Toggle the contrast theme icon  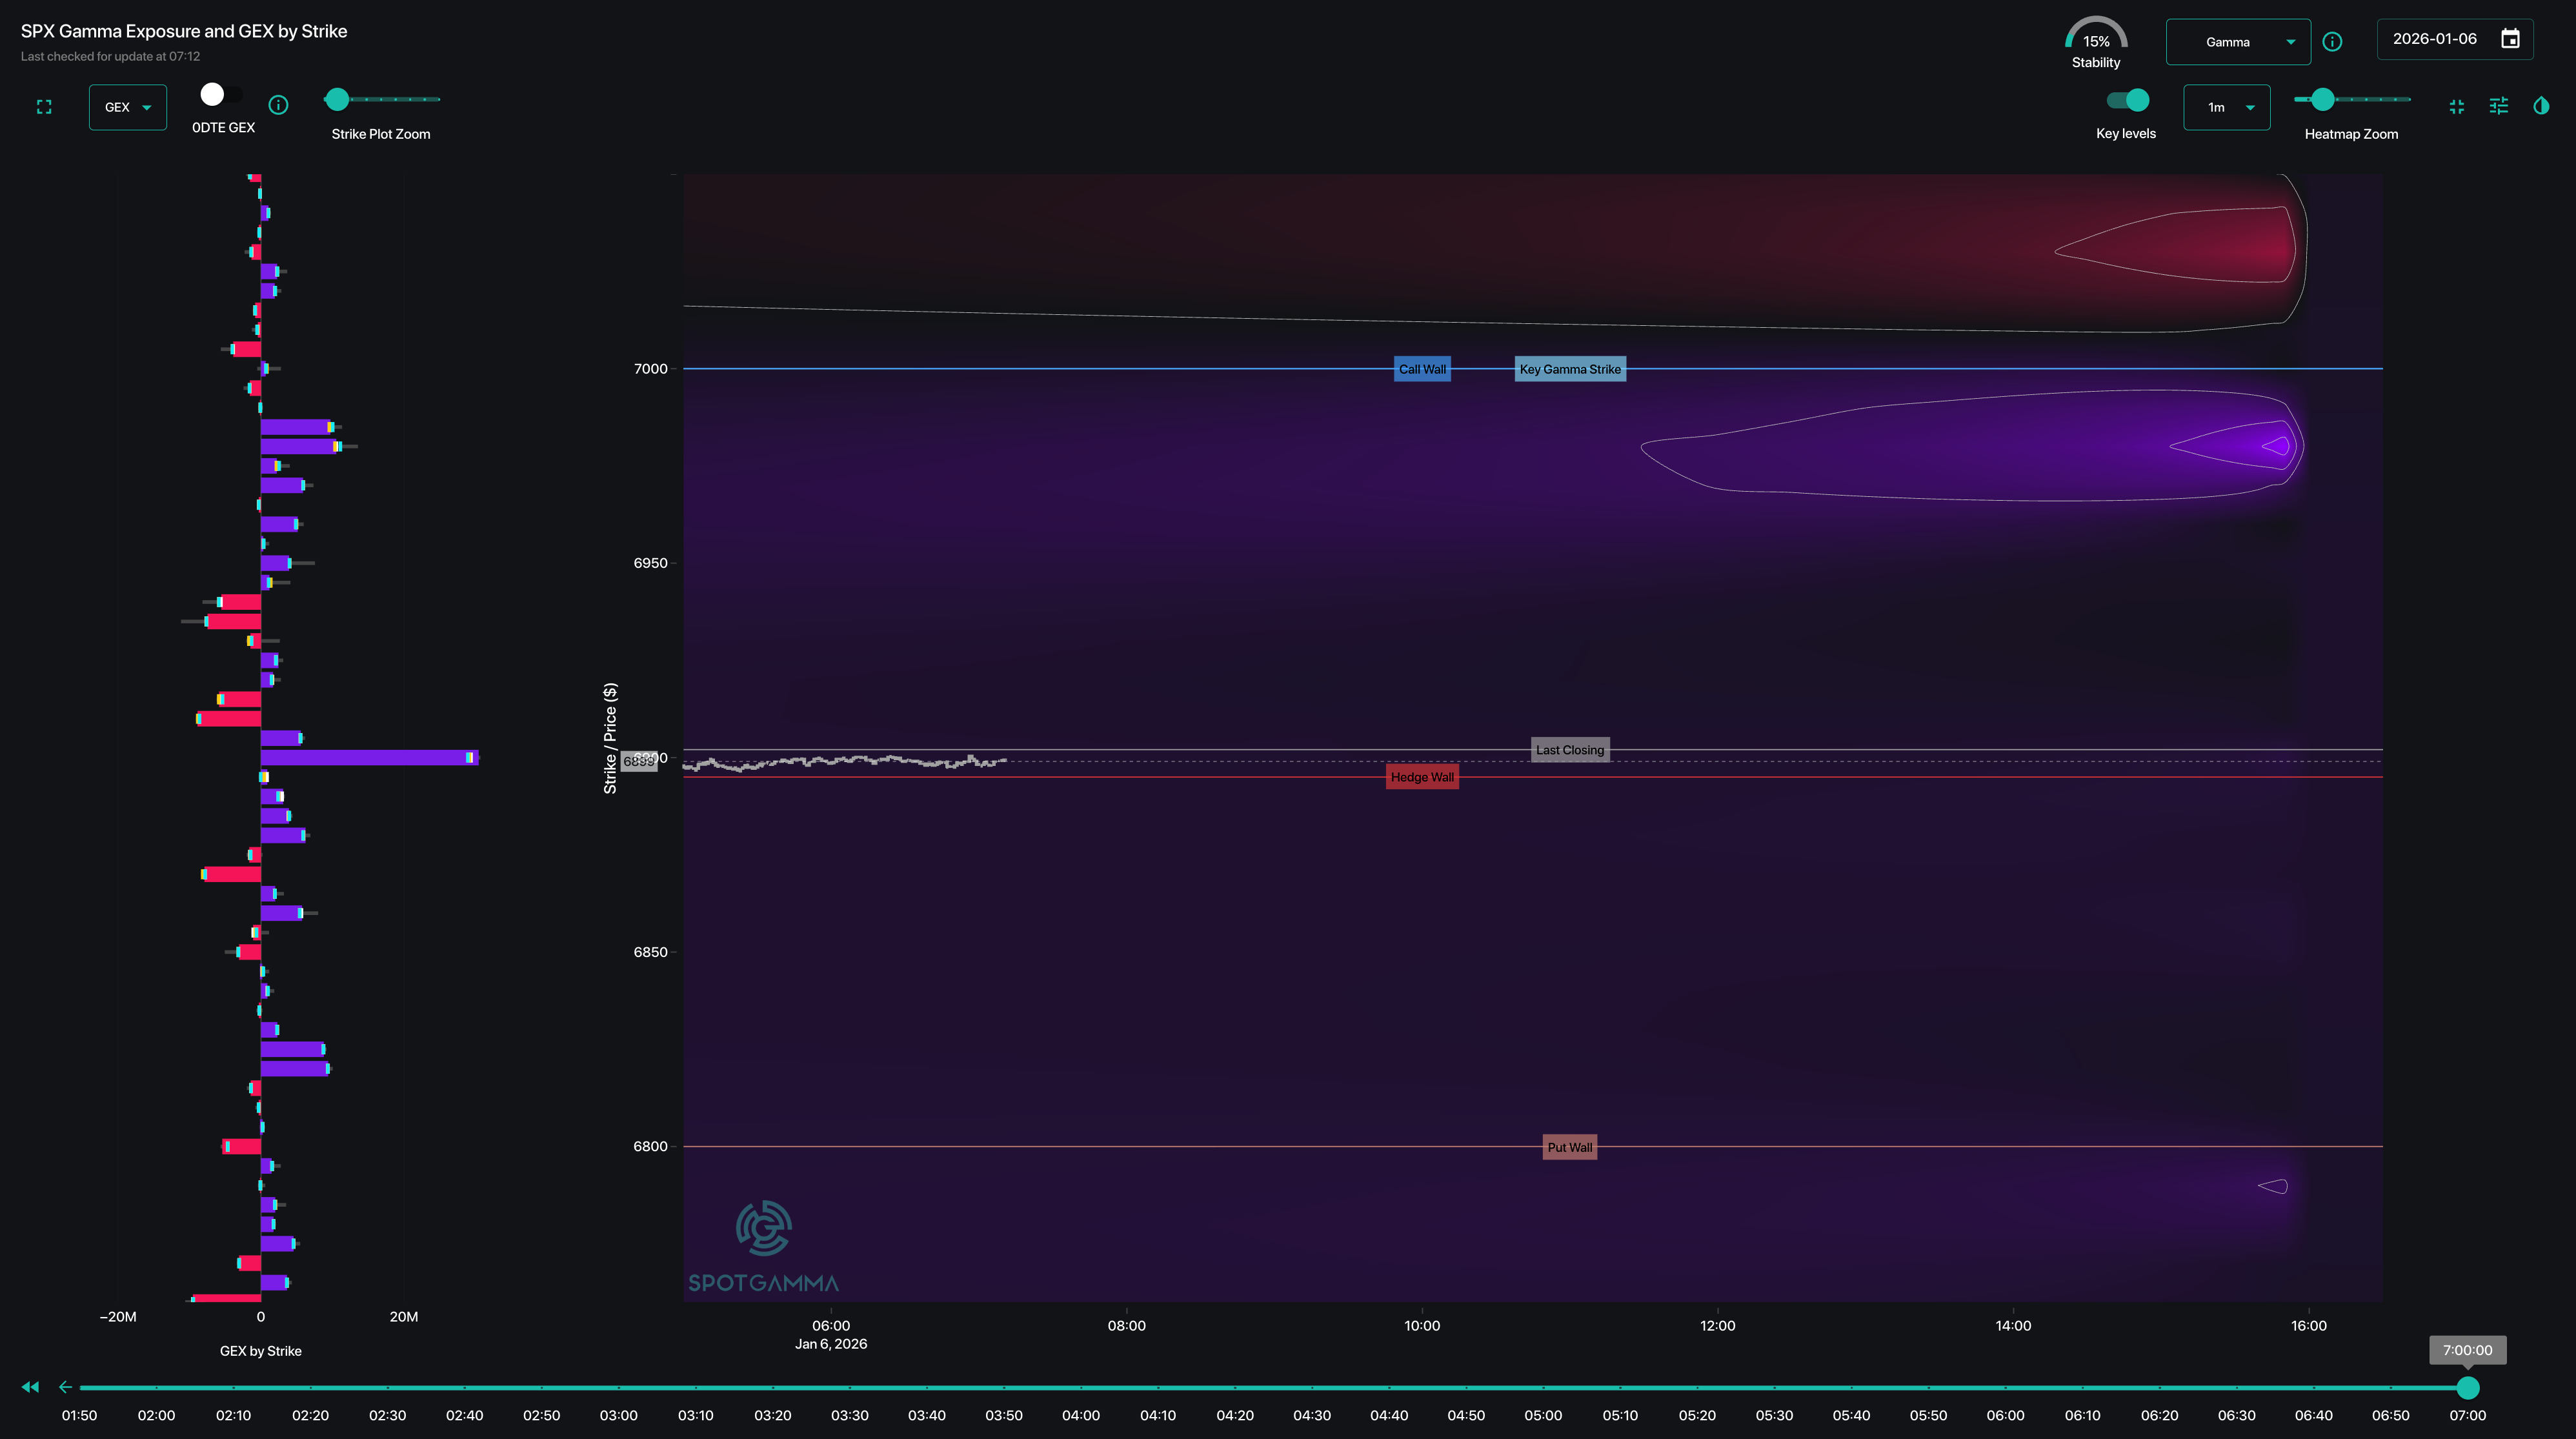pos(2541,106)
